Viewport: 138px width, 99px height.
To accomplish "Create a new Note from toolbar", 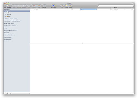I will point(67,5).
